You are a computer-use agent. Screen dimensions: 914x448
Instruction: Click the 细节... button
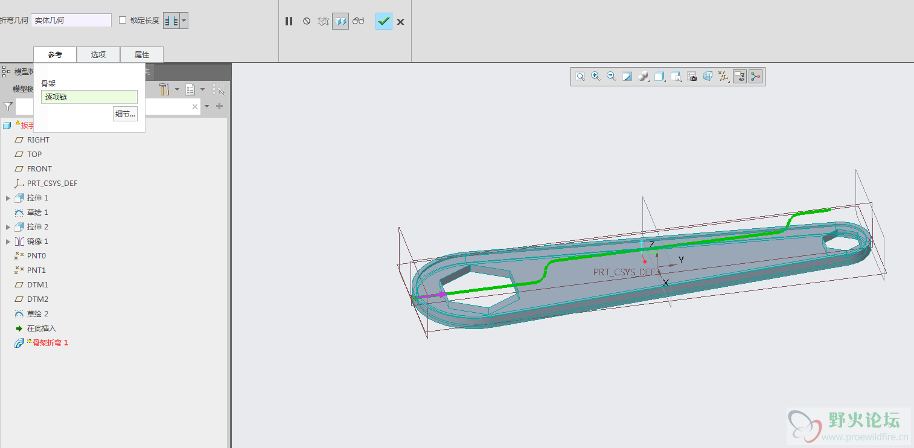tap(125, 114)
